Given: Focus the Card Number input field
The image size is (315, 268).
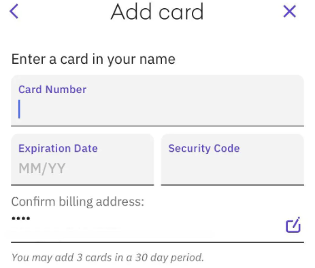Looking at the screenshot, I should pyautogui.click(x=157, y=100).
